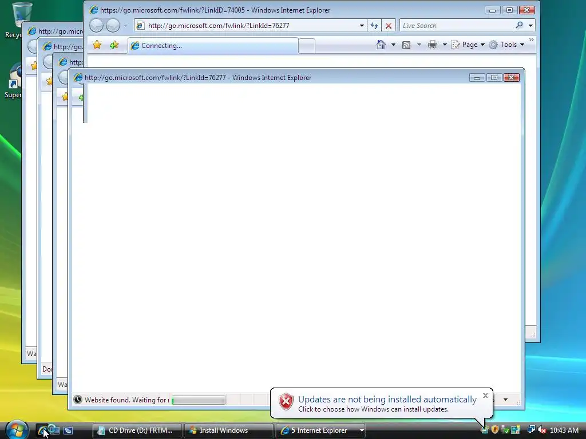
Task: Switch to CD Drive (D:) taskbar button
Action: click(x=137, y=430)
